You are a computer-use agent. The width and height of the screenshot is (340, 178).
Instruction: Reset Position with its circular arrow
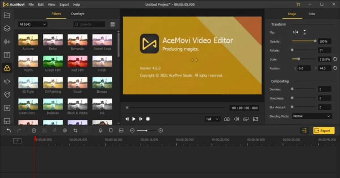pos(335,68)
